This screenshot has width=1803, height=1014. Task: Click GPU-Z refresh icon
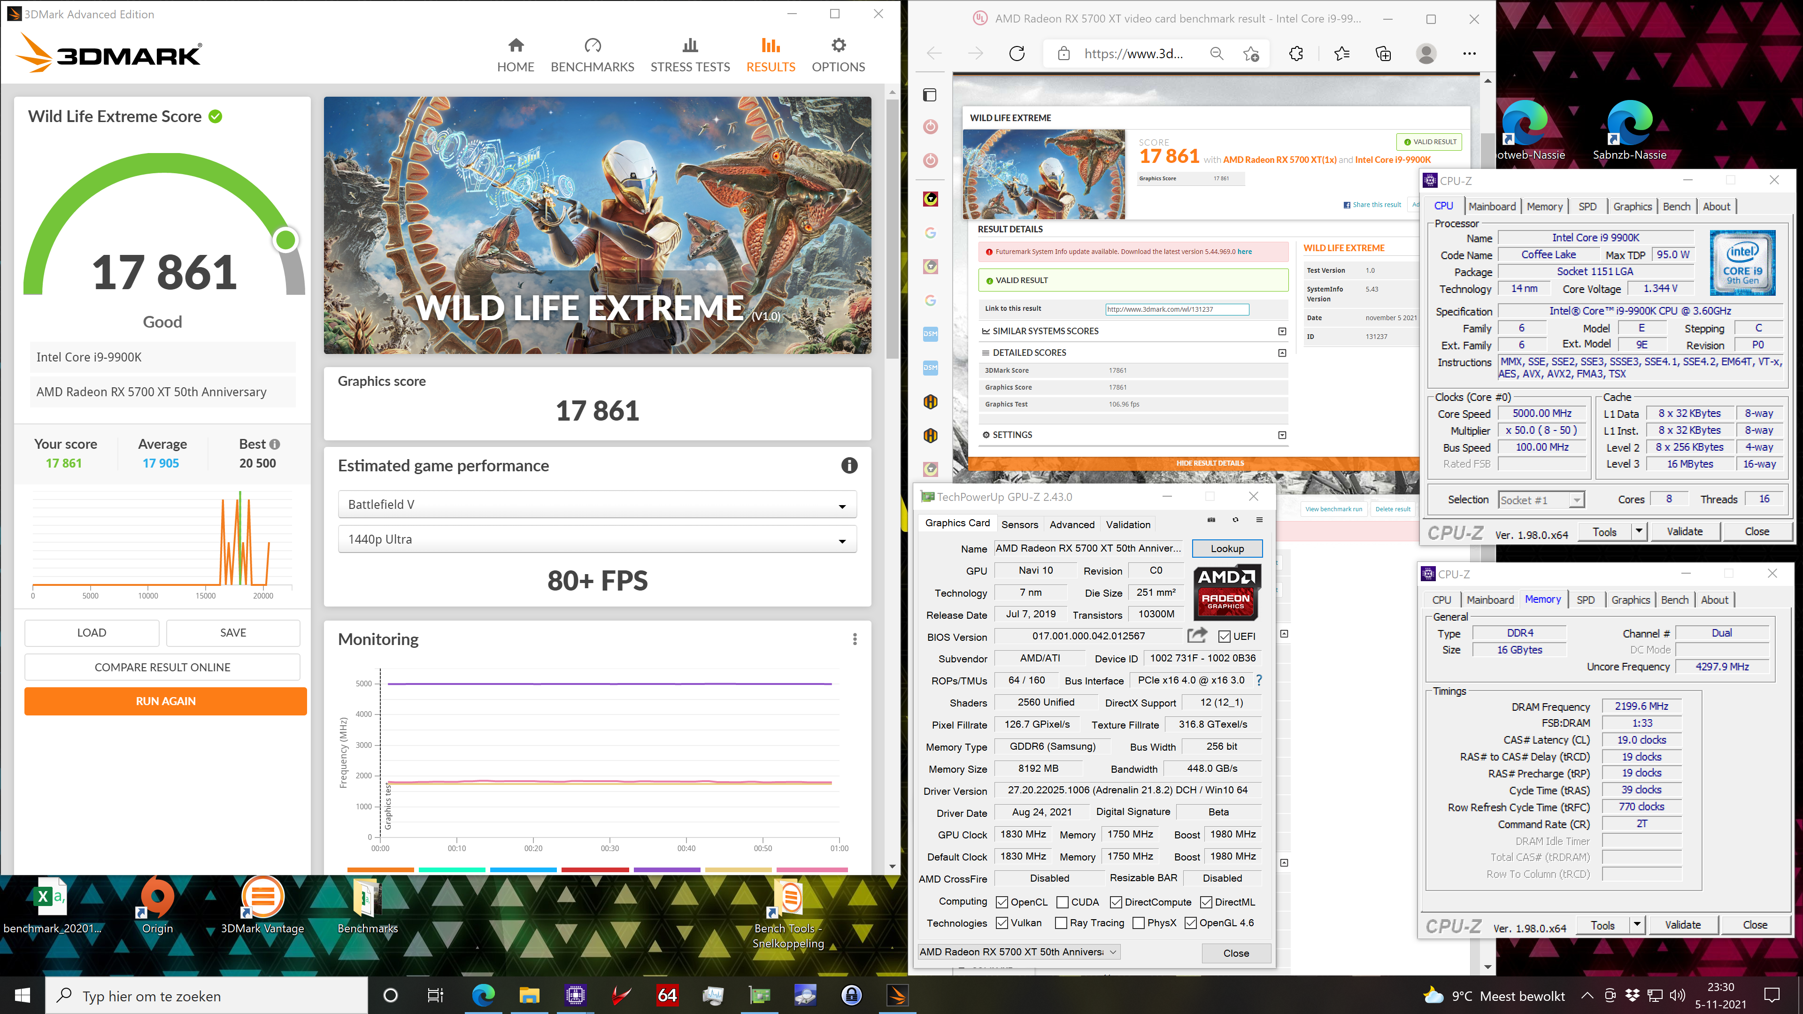(x=1235, y=520)
